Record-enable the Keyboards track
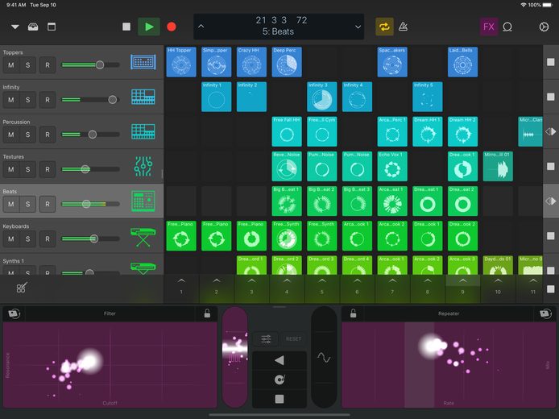 pyautogui.click(x=48, y=239)
